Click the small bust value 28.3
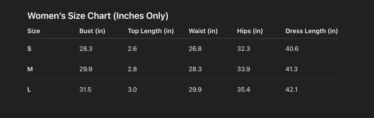This screenshot has width=374, height=118. (x=86, y=49)
